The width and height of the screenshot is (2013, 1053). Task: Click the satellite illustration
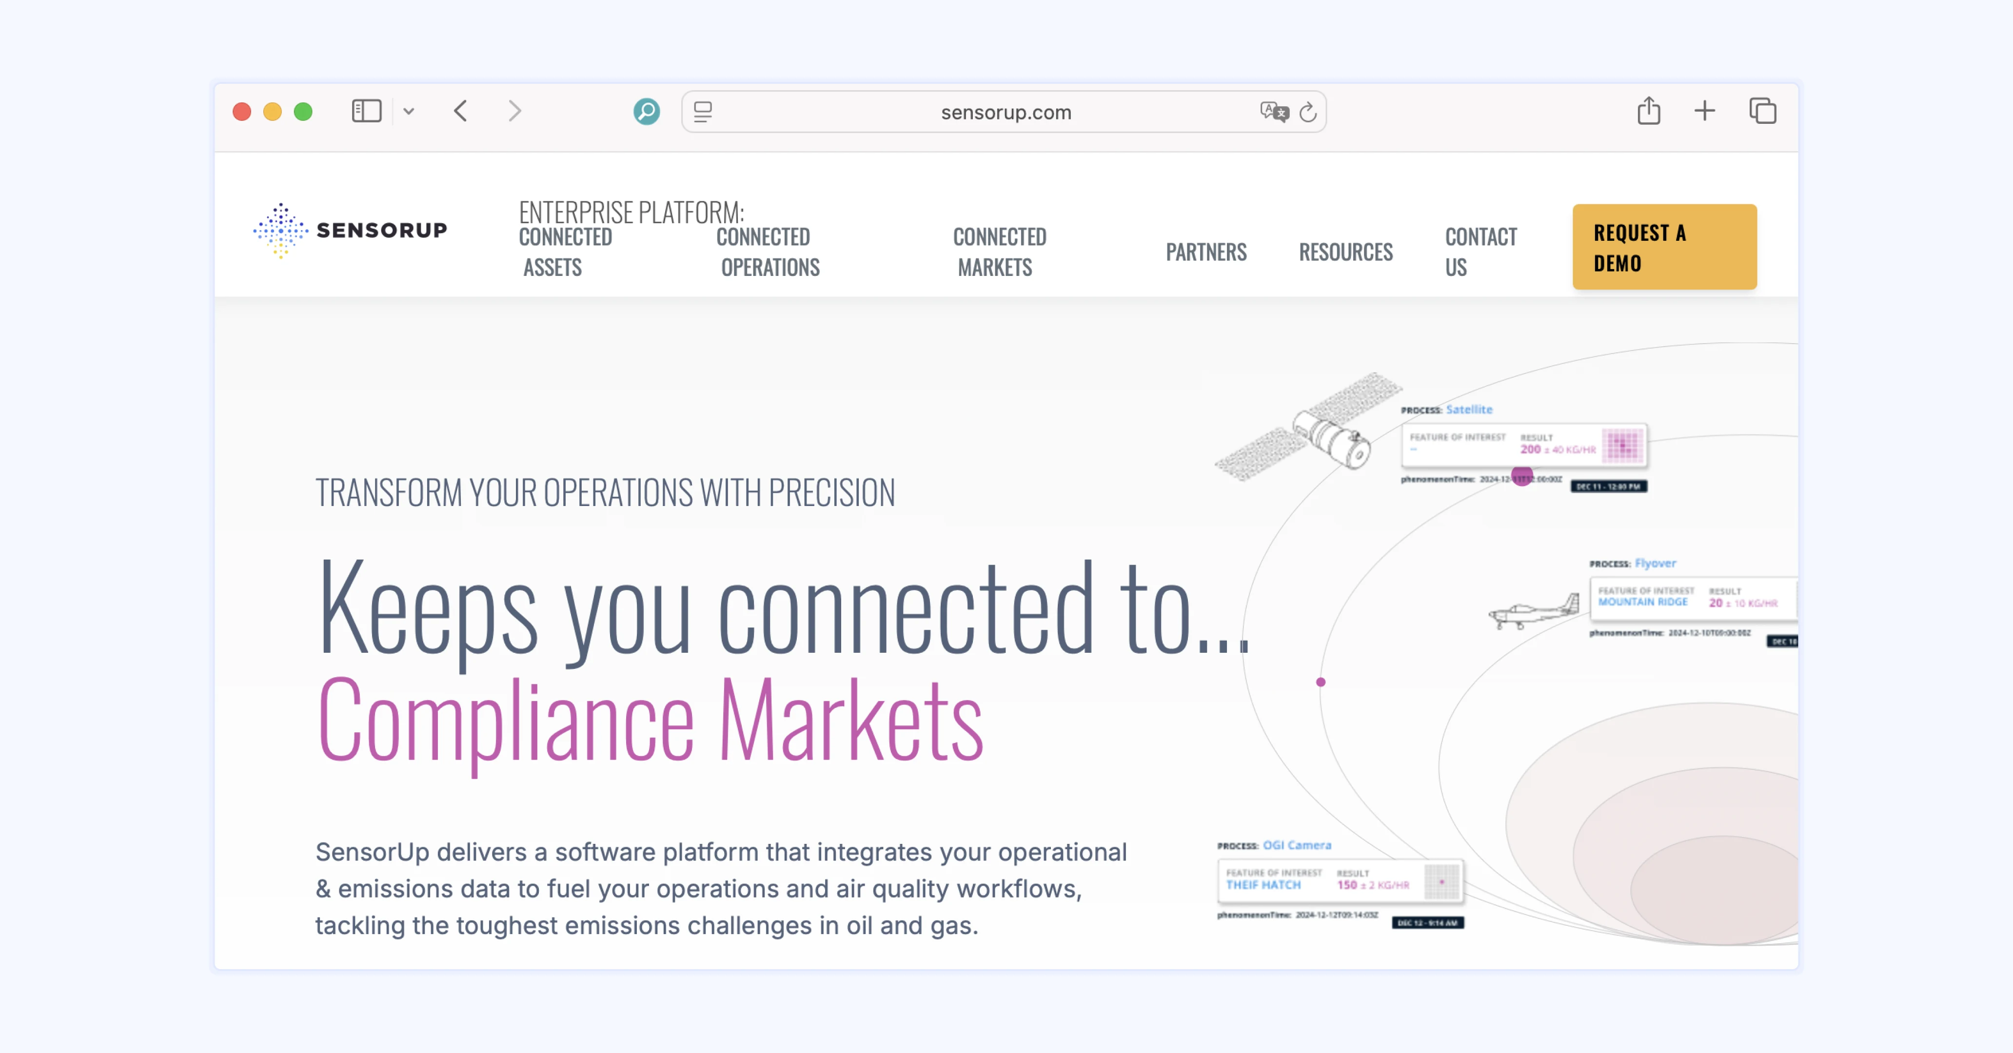pos(1310,427)
